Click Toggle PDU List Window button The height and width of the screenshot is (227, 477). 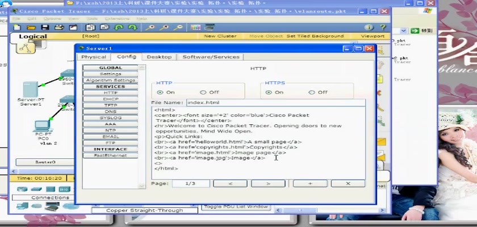point(236,207)
